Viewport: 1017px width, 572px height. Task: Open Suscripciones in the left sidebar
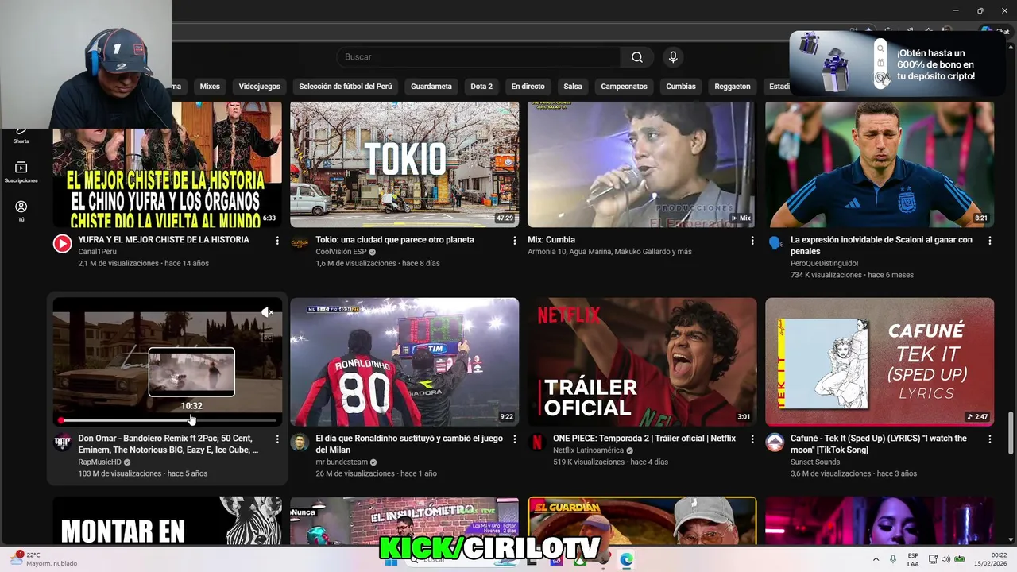click(x=21, y=172)
